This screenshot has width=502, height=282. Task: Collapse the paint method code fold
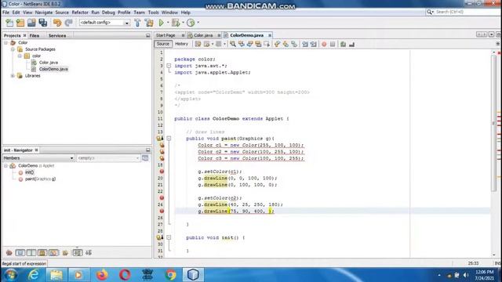pyautogui.click(x=169, y=139)
